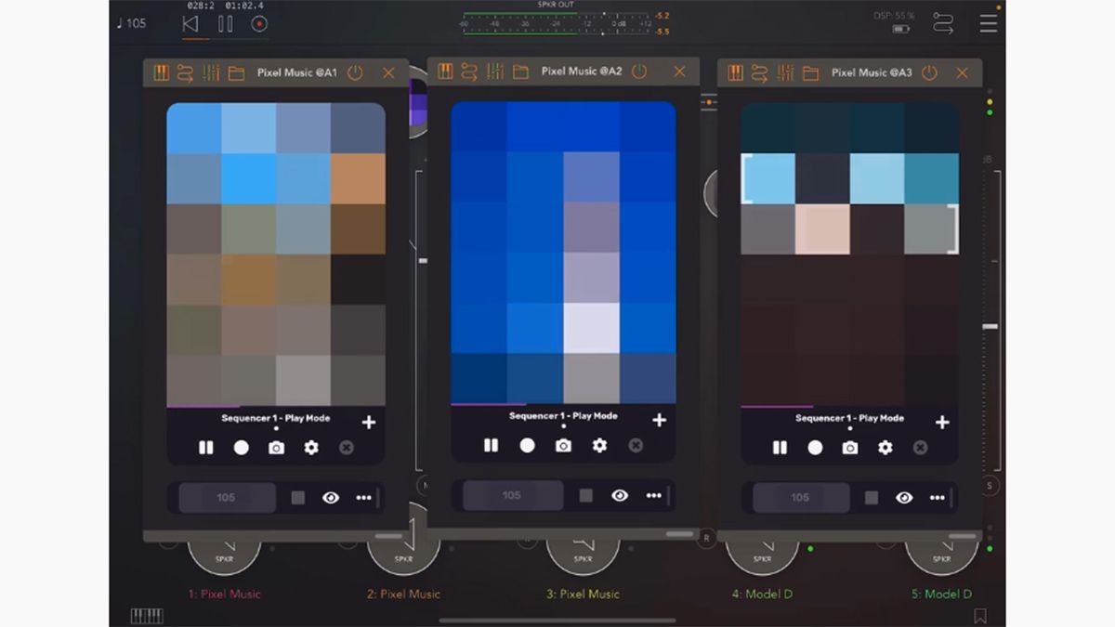Enable recording with the transport record button
This screenshot has width=1115, height=627.
[257, 22]
